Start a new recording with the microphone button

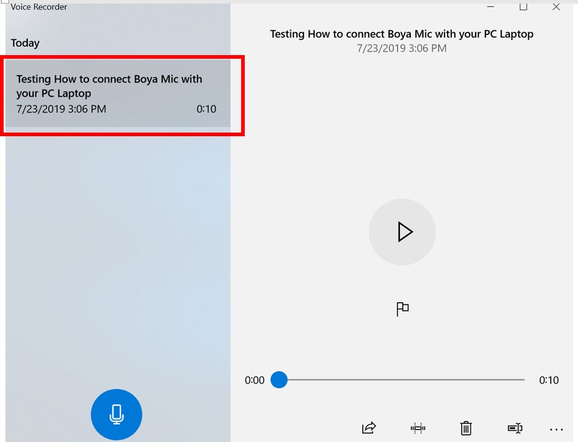[x=116, y=414]
